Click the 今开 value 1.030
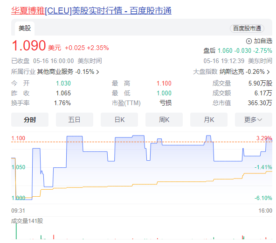 [63, 83]
